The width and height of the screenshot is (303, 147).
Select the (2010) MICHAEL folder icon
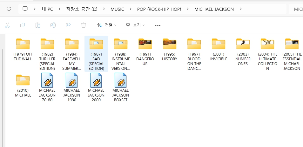coord(23,80)
